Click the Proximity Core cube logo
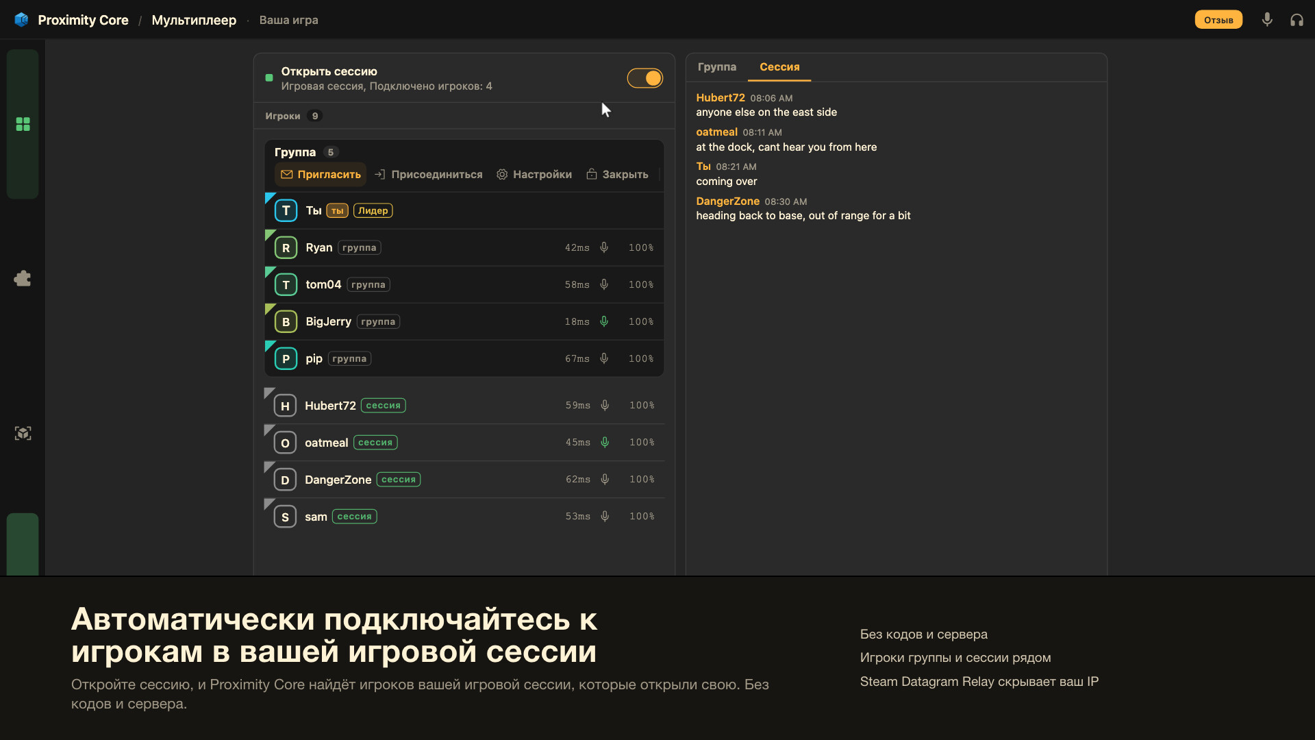 pyautogui.click(x=22, y=20)
